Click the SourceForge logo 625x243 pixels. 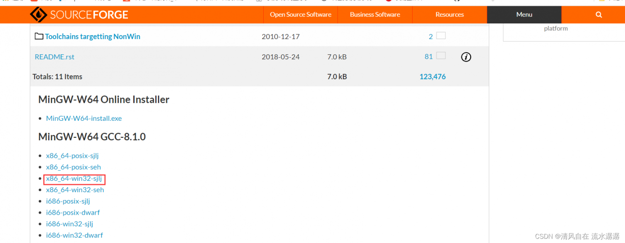(79, 15)
